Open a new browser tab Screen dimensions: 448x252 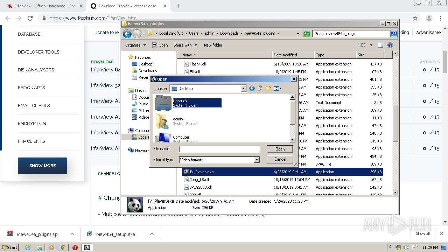pos(178,6)
